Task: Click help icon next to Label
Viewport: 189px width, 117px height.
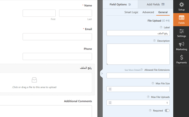Action: (x=161, y=27)
